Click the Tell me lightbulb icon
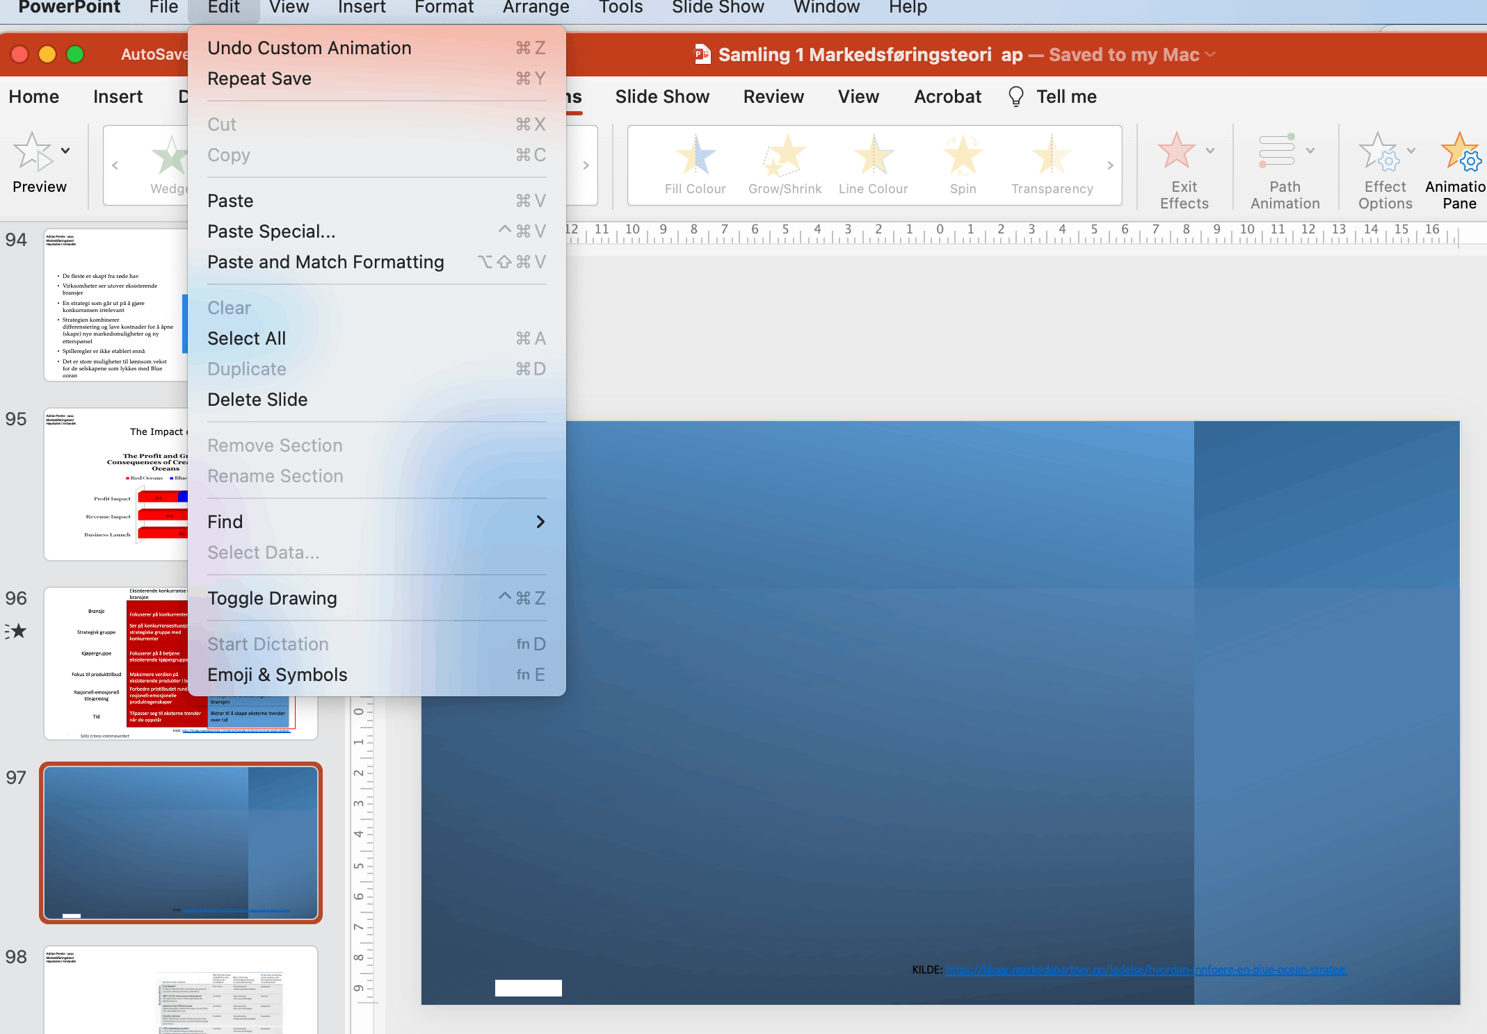Viewport: 1487px width, 1034px height. (x=1015, y=97)
